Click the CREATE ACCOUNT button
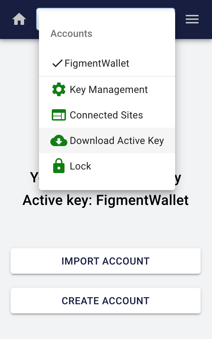This screenshot has width=212, height=339. tap(106, 301)
